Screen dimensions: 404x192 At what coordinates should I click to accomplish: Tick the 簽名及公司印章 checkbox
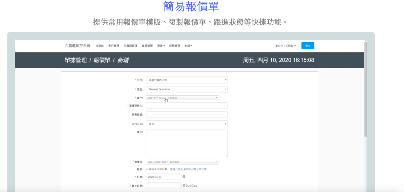147,169
